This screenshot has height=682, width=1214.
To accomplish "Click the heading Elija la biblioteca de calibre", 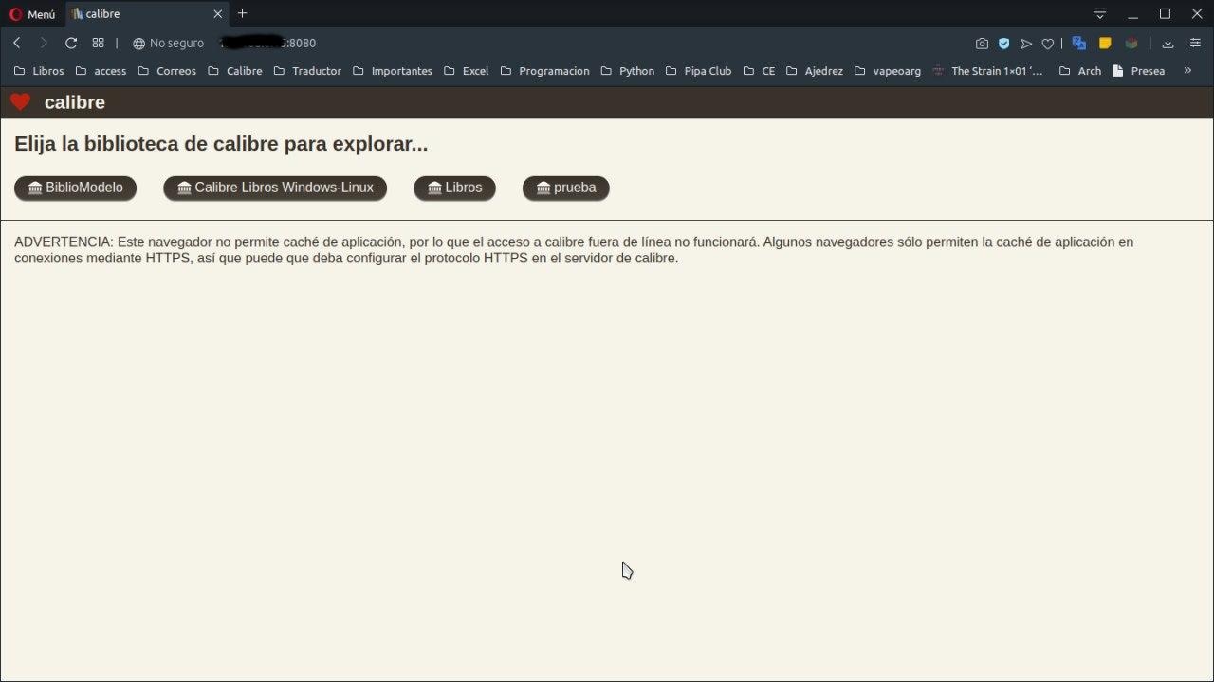I will tap(221, 144).
